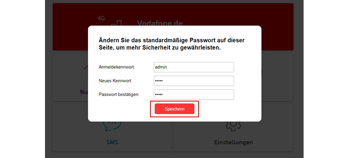Click the red Speichern button
Image resolution: width=347 pixels, height=158 pixels.
174,109
